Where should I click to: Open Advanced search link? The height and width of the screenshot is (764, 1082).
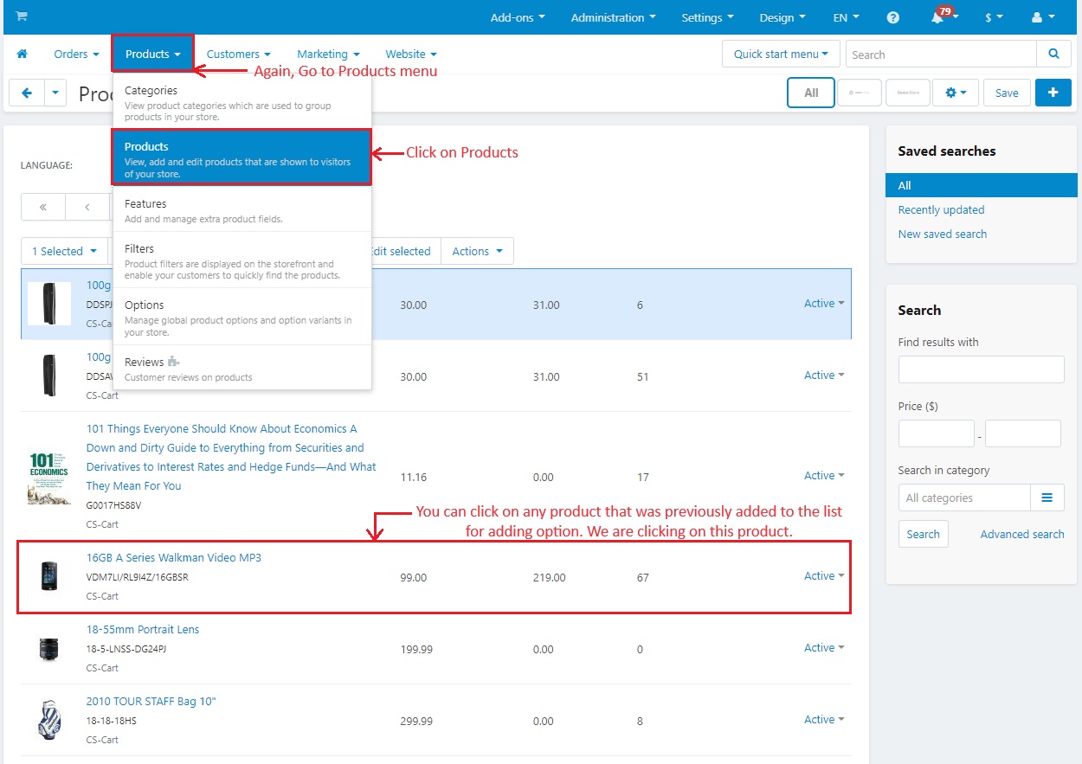tap(1022, 534)
